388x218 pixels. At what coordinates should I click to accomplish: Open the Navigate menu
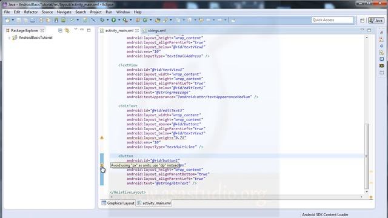pos(64,12)
